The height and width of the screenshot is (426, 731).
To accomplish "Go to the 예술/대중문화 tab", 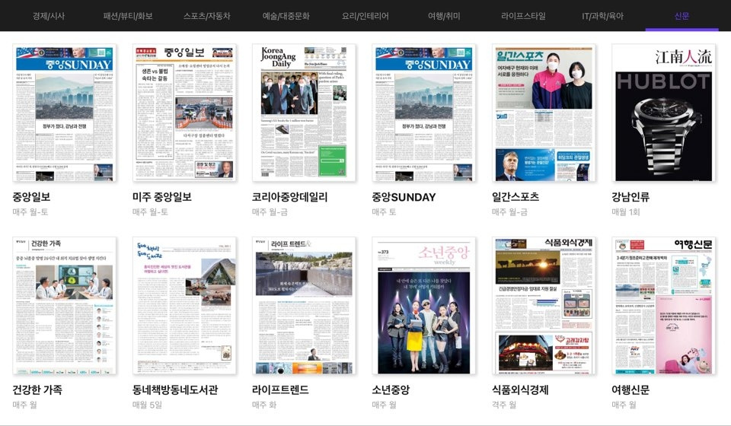I will pos(286,16).
